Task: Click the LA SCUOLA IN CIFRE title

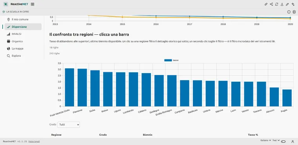Action: point(18,12)
